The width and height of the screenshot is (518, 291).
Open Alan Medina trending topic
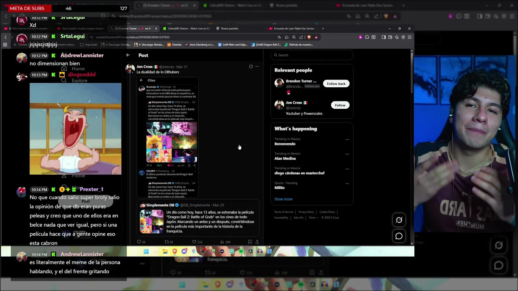click(285, 158)
